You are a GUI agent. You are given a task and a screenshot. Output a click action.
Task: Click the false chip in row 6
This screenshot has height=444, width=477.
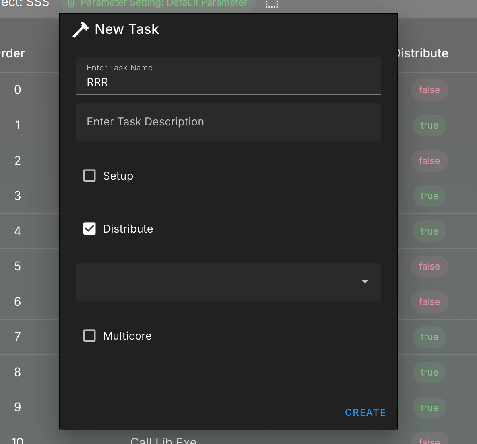click(429, 302)
